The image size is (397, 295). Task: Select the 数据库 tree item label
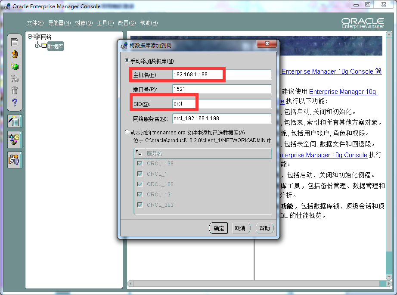coord(55,47)
